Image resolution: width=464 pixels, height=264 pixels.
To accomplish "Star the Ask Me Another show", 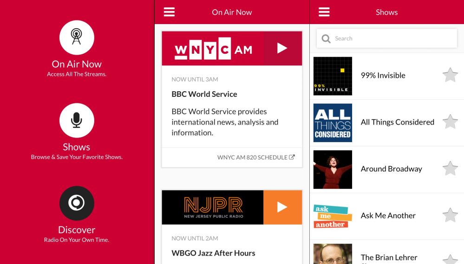I will [450, 215].
